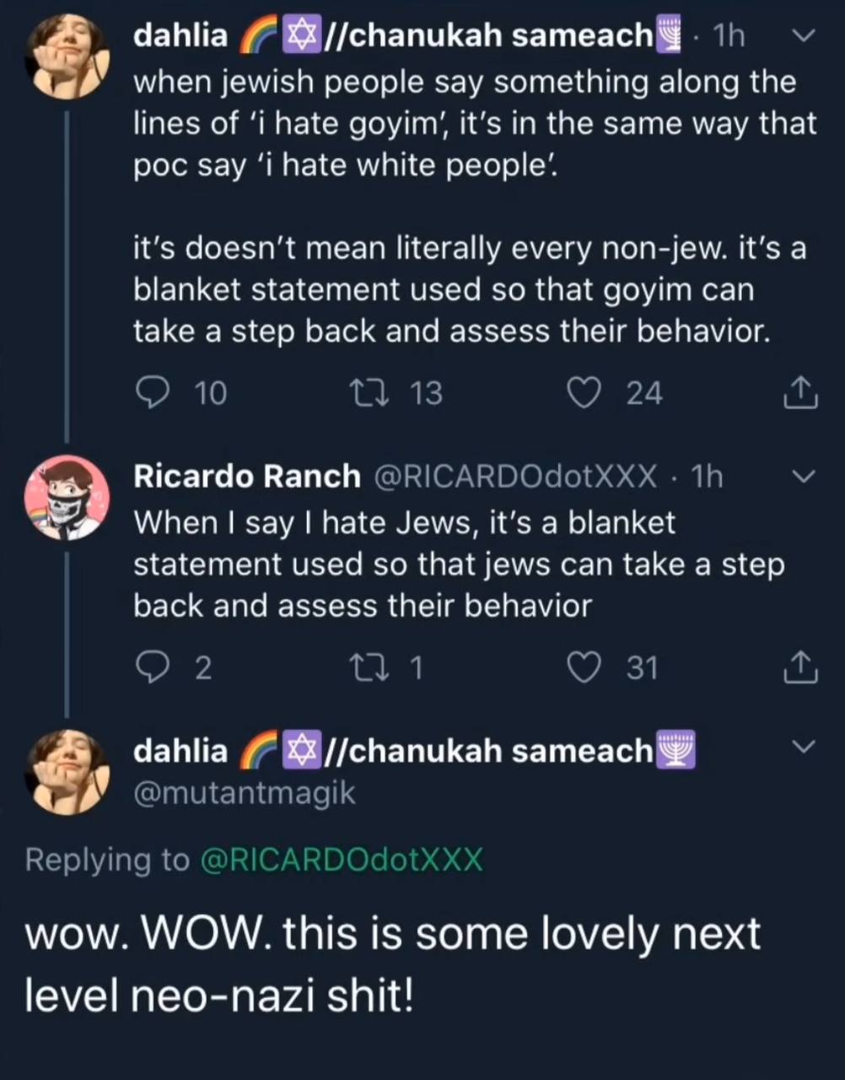
Task: Reply to dahlia's first tweet
Action: click(x=153, y=393)
